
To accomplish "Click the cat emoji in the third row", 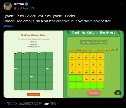I will coord(79,71).
